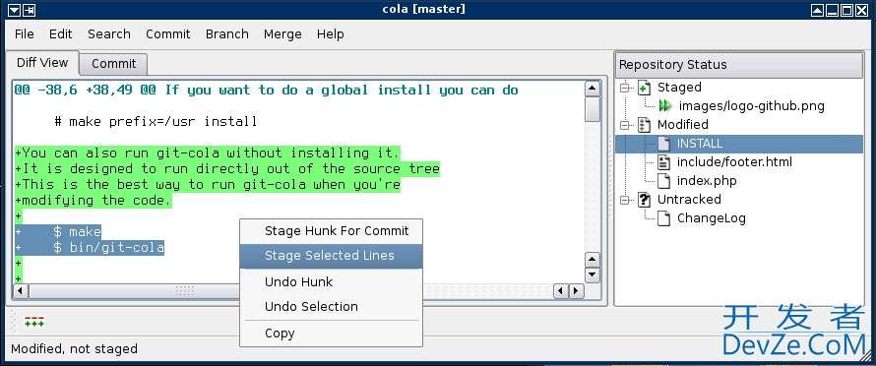Switch to the Diff View tab
Viewport: 876px width, 366px height.
pyautogui.click(x=42, y=63)
